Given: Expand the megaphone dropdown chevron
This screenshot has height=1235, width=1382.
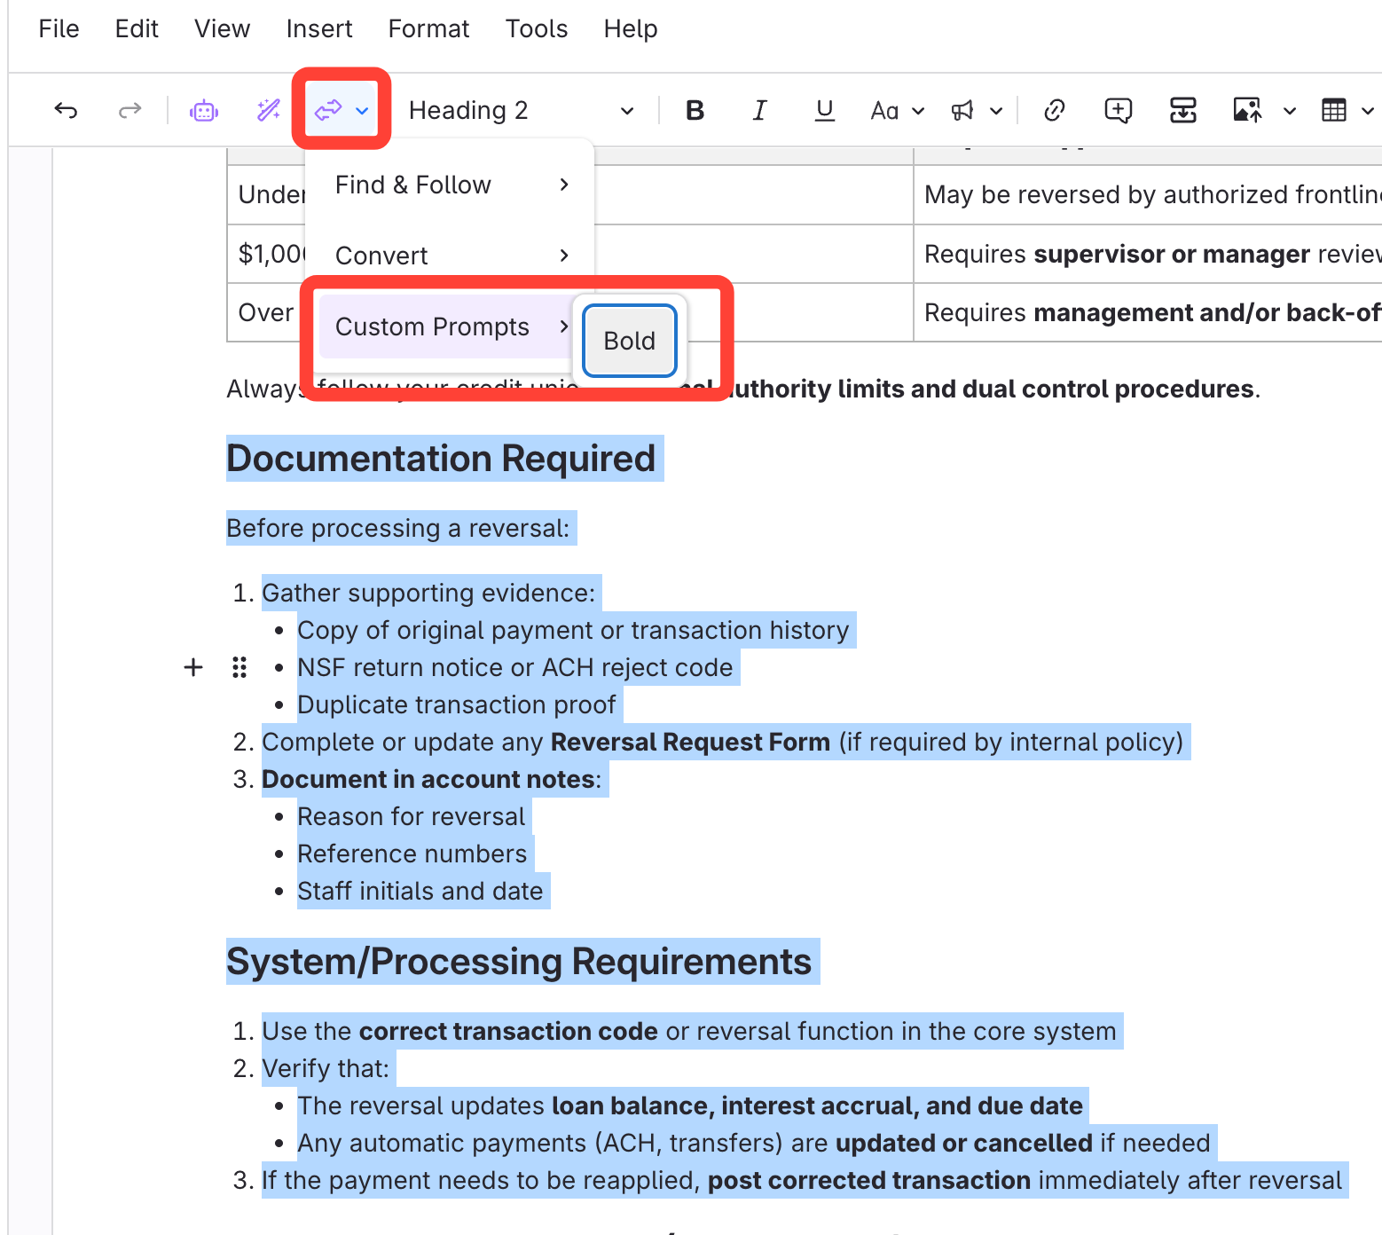Looking at the screenshot, I should click(x=996, y=111).
